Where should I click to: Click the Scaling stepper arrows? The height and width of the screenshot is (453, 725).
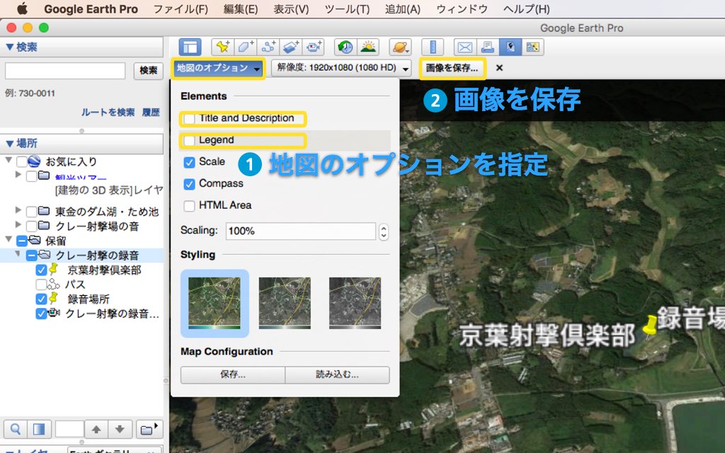coord(383,231)
